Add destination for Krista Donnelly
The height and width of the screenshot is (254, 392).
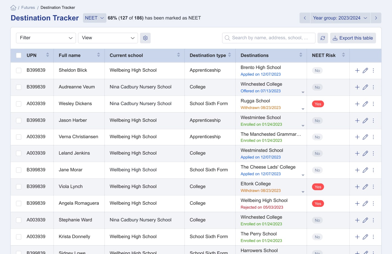pos(357,237)
